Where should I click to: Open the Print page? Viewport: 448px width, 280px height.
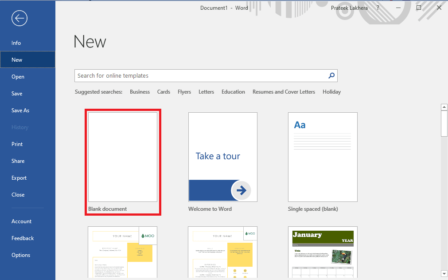pyautogui.click(x=17, y=144)
